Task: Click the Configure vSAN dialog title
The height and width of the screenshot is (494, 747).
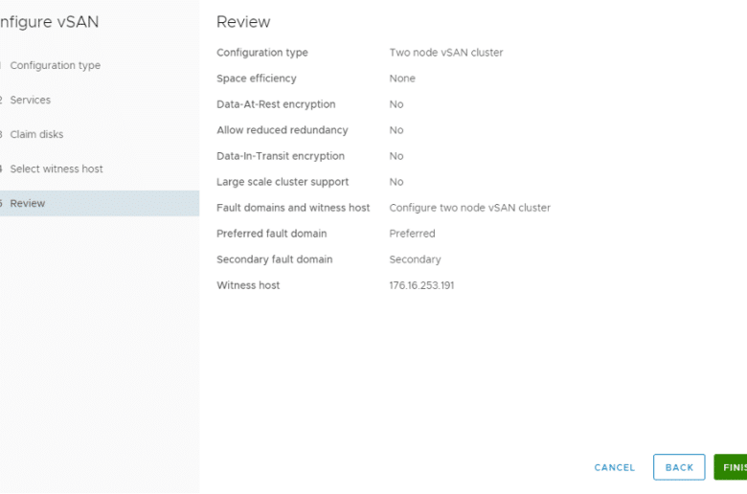Action: point(49,22)
